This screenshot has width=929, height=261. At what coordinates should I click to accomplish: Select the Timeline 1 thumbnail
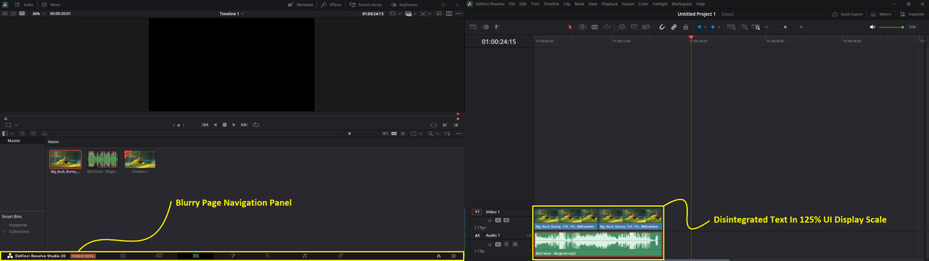(x=139, y=159)
